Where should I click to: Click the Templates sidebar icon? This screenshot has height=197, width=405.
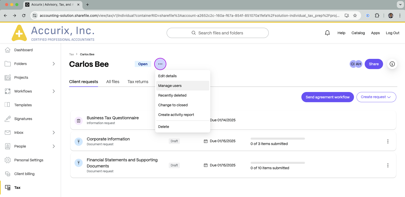point(8,105)
